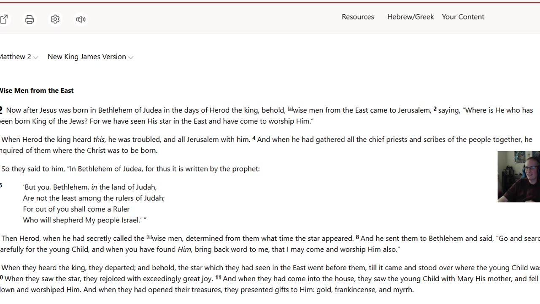Click verse number 8 superscript

point(357,237)
